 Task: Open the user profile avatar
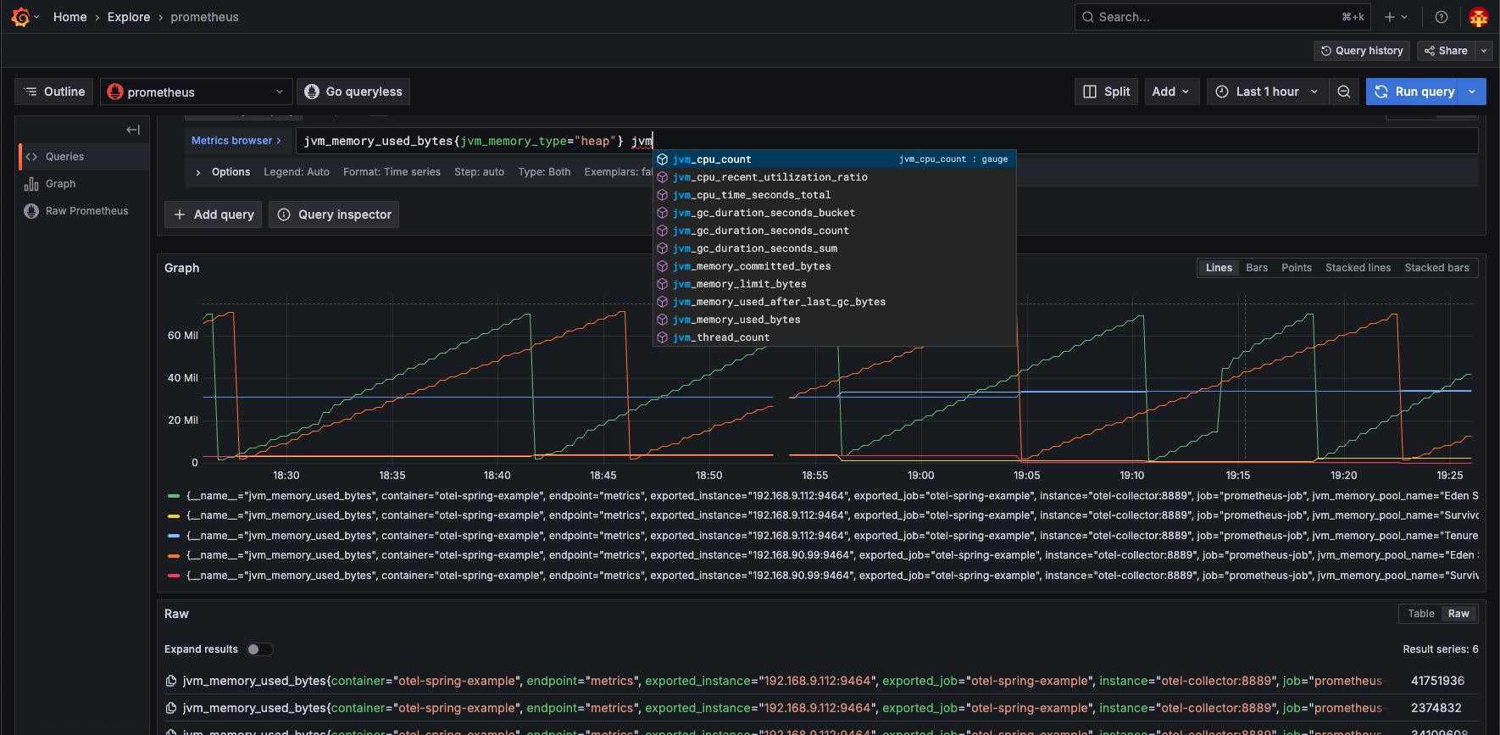[x=1479, y=17]
